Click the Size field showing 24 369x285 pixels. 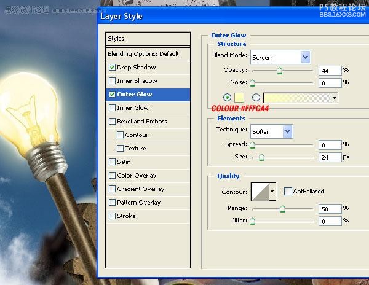tap(330, 157)
